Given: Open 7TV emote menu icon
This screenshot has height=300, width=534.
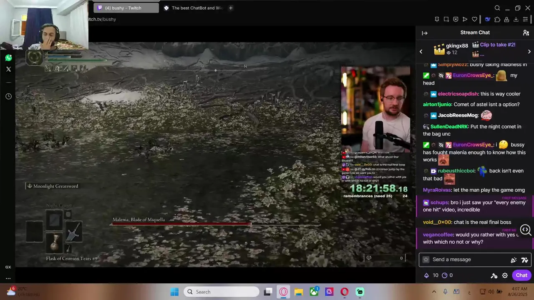Looking at the screenshot, I should [525, 260].
